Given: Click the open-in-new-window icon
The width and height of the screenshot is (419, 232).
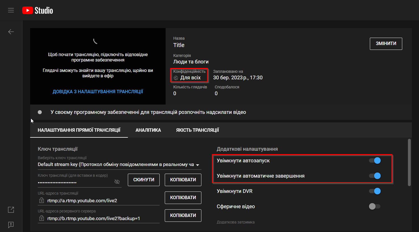Looking at the screenshot, I should point(11,209).
